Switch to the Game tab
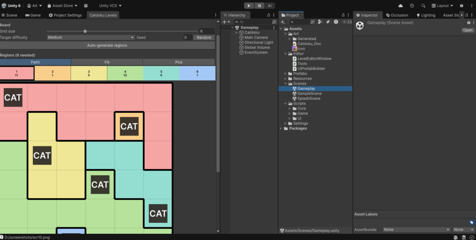The width and height of the screenshot is (476, 240). (33, 15)
